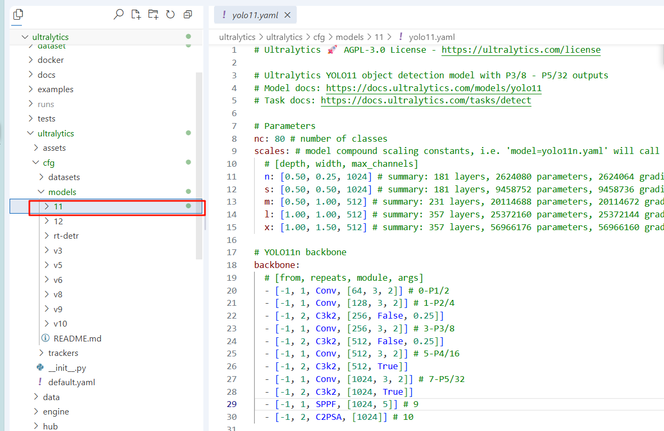Viewport: 664px width, 431px height.
Task: Collapse all folders in explorer
Action: [x=187, y=15]
